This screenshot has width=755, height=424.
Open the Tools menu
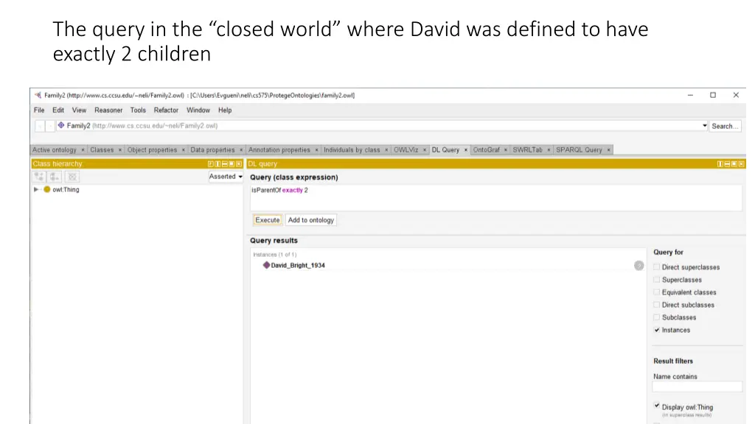click(138, 110)
